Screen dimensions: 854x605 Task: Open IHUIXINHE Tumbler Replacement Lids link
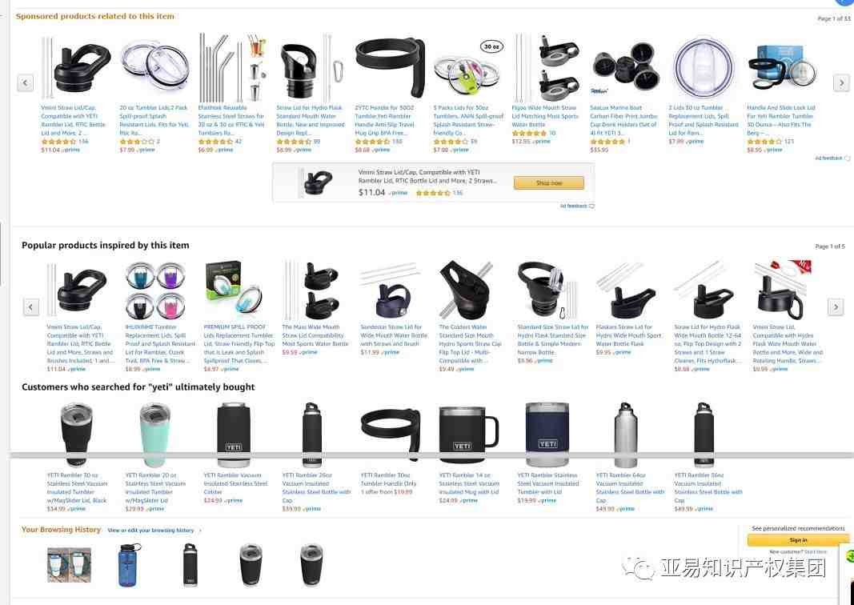(x=159, y=343)
